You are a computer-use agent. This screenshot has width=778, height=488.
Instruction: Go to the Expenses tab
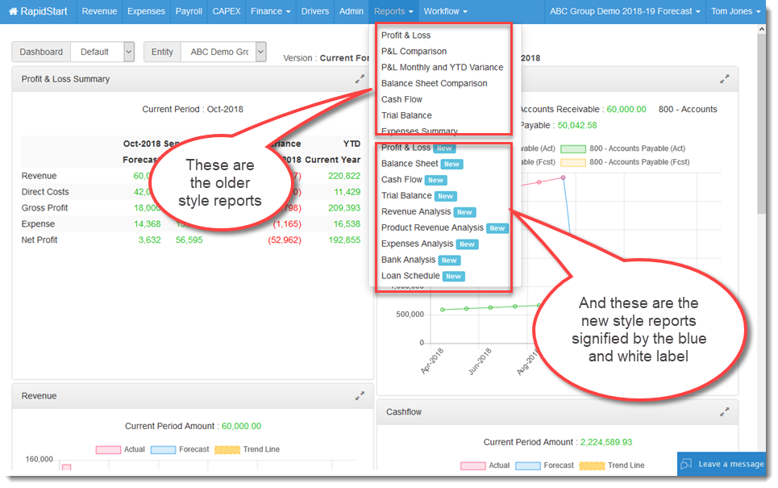point(146,11)
